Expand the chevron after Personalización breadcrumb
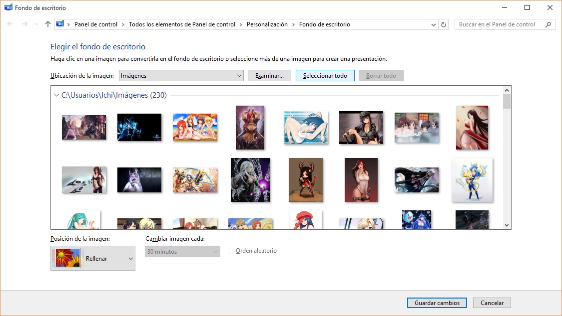 tap(293, 24)
